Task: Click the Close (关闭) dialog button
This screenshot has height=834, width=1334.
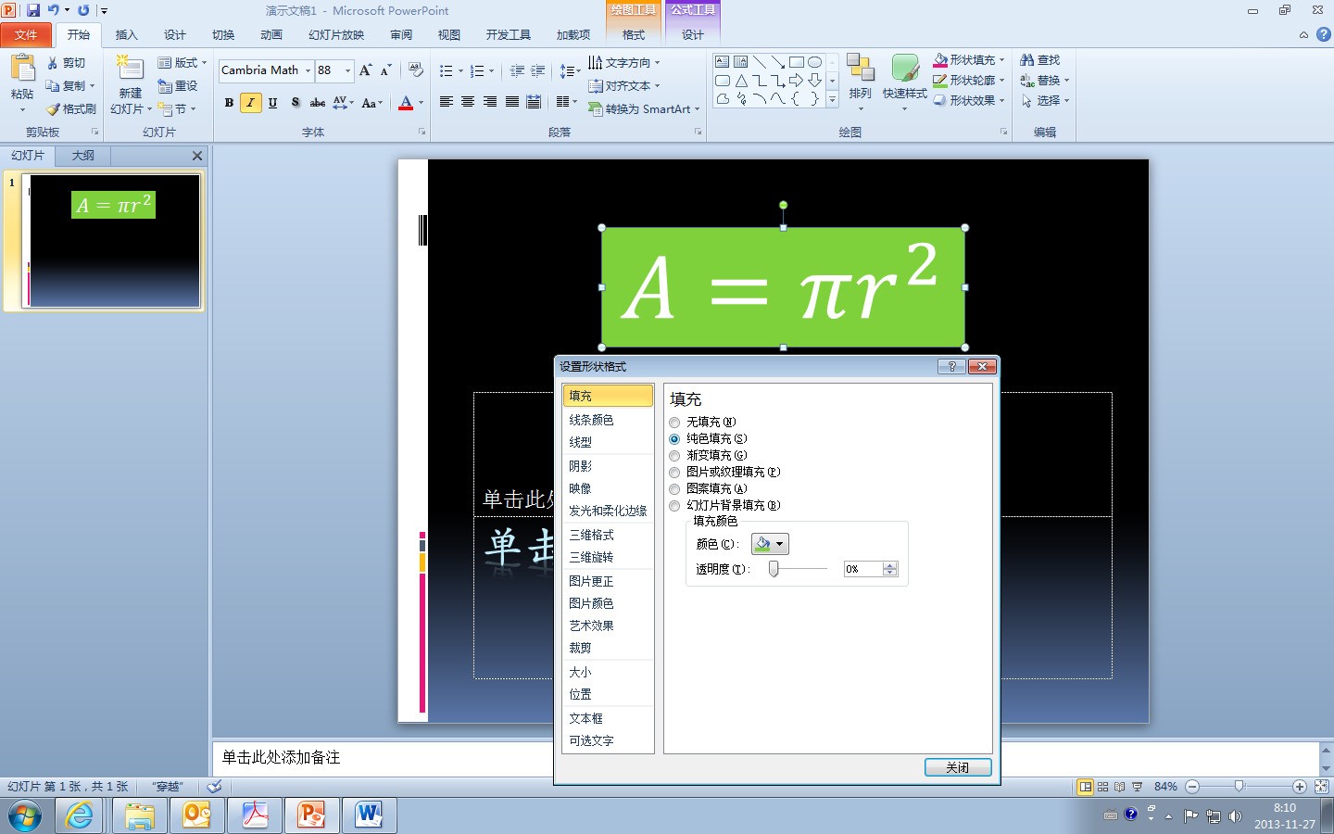Action: click(958, 767)
